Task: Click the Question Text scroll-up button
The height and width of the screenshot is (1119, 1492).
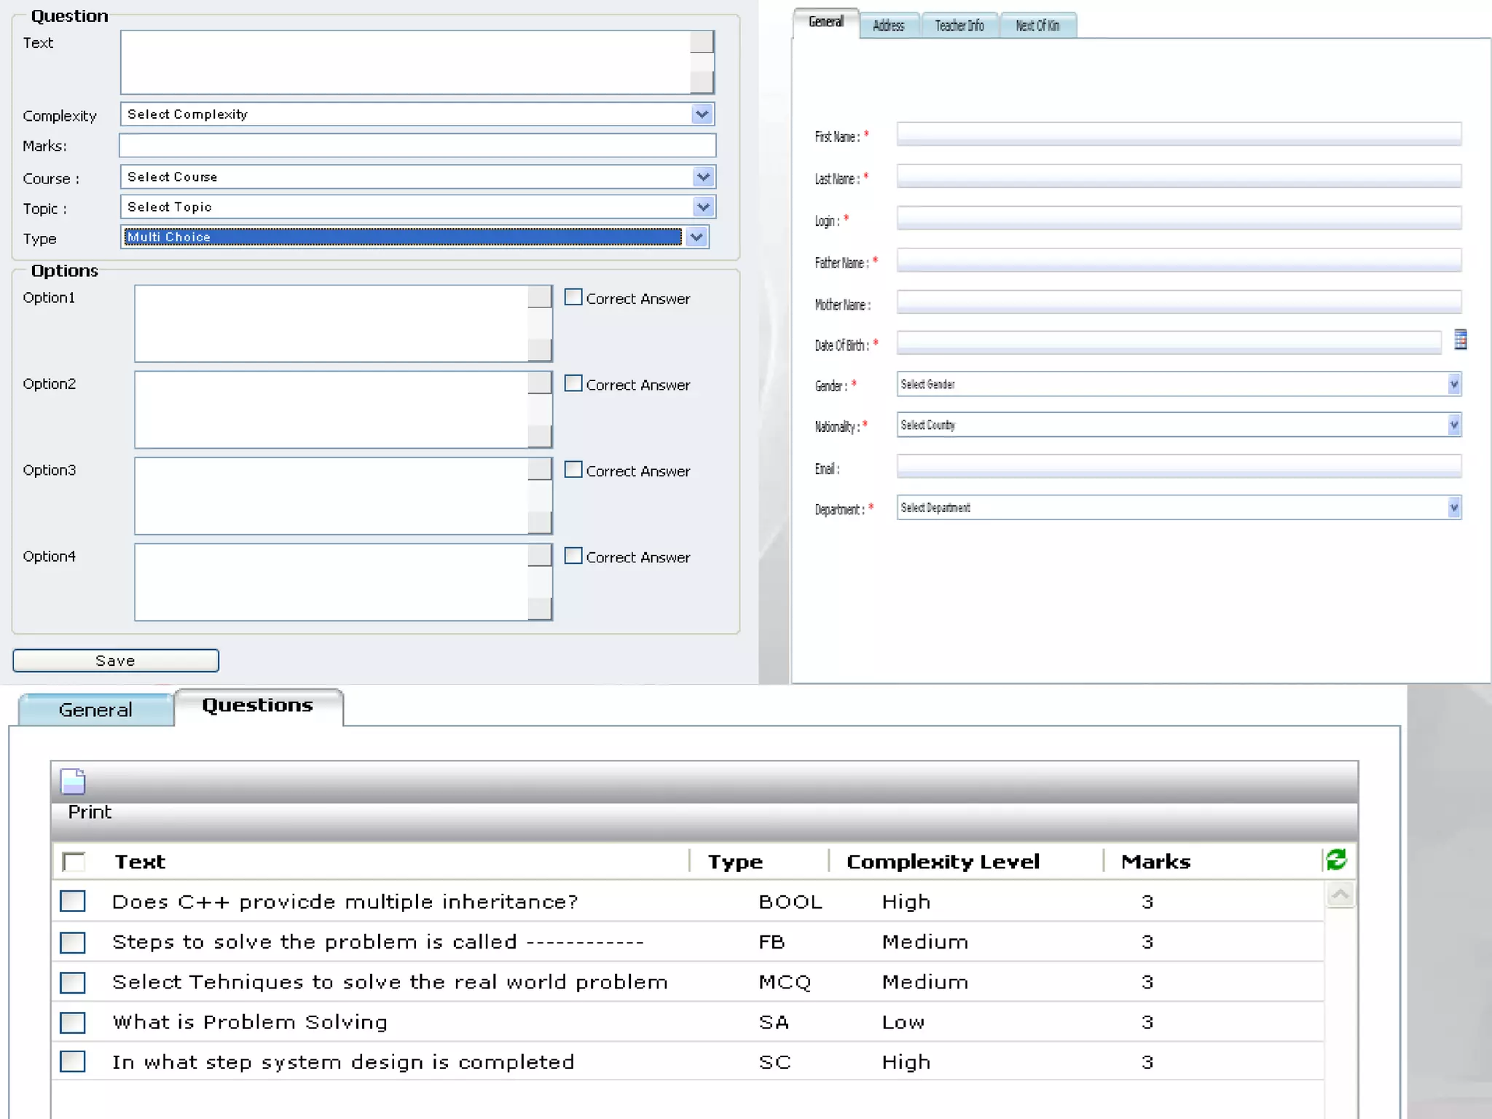Action: click(702, 42)
